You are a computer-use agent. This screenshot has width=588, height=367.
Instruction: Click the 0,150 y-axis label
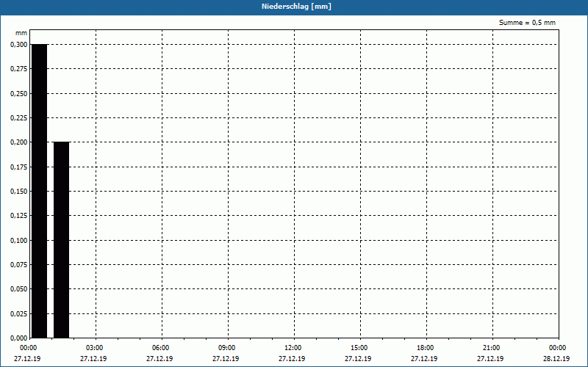coord(19,192)
